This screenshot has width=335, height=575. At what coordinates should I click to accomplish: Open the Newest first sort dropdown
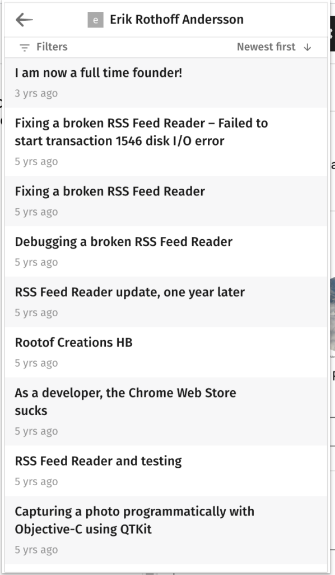point(274,47)
